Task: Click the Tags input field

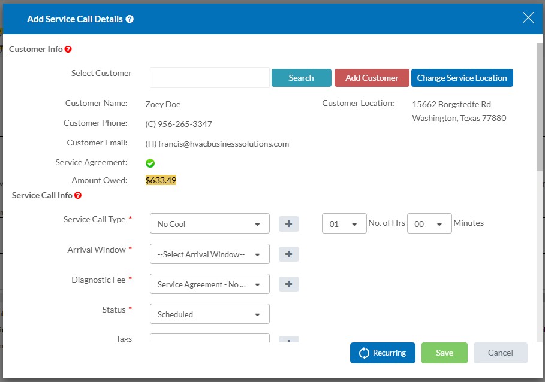Action: [210, 338]
